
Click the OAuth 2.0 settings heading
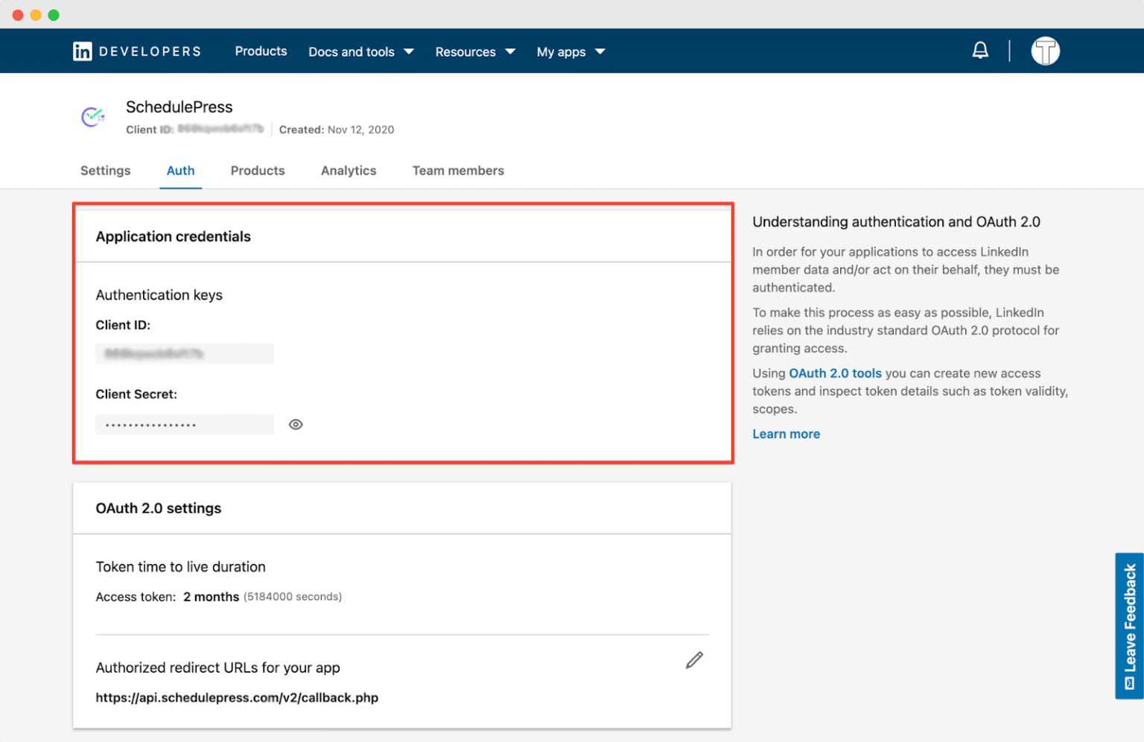point(158,508)
